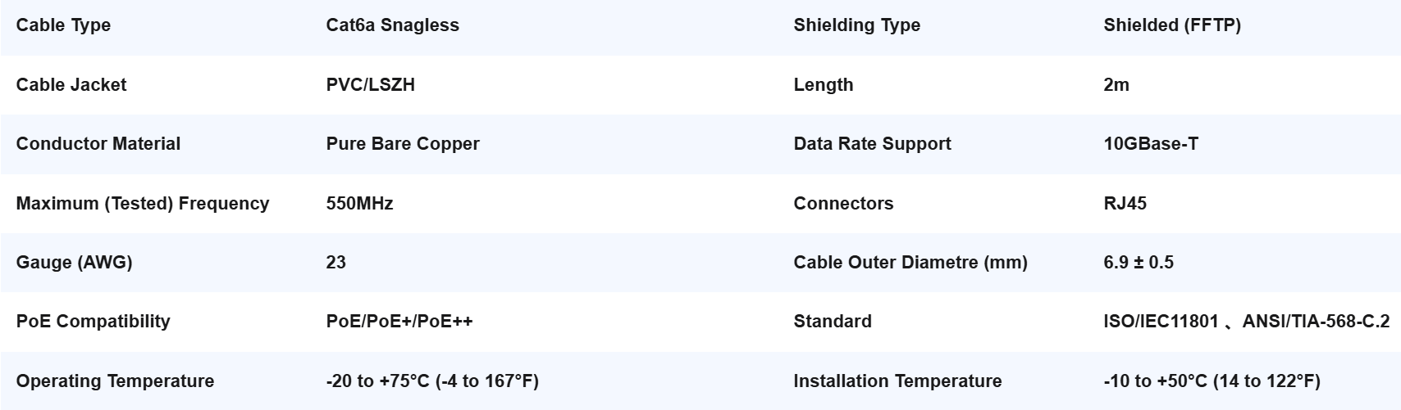Click the 550MHz frequency value
Image resolution: width=1401 pixels, height=410 pixels.
tap(359, 204)
